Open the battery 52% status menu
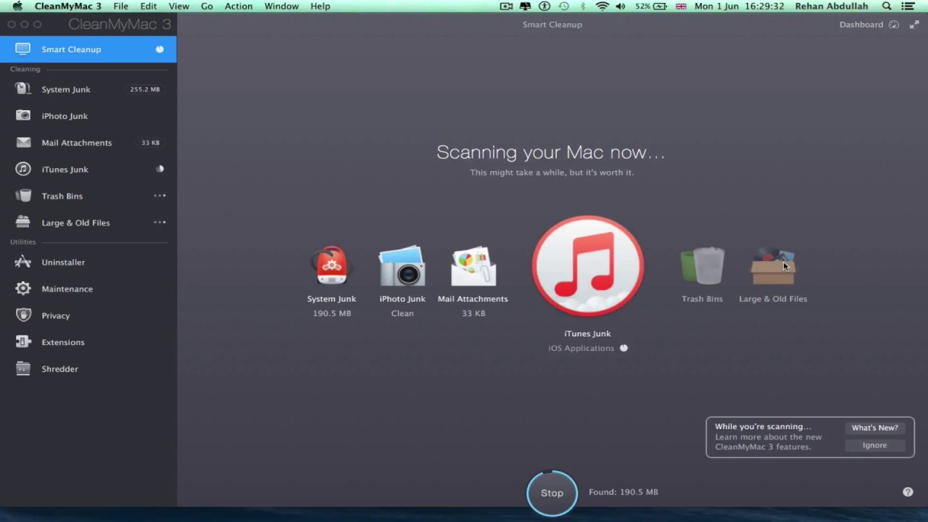This screenshot has width=928, height=522. pos(652,6)
